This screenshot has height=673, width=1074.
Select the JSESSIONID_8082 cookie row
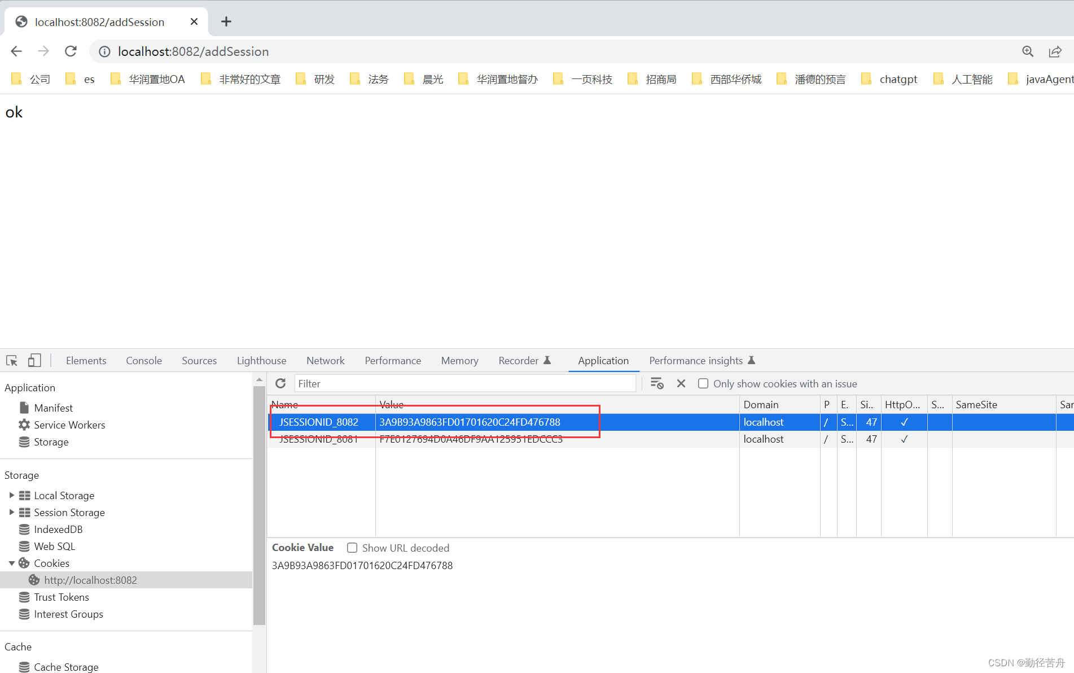pos(670,422)
